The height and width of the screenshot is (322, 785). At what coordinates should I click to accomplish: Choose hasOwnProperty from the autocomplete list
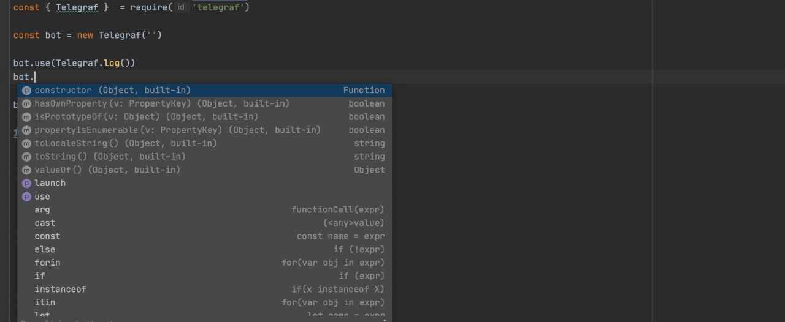click(205, 103)
